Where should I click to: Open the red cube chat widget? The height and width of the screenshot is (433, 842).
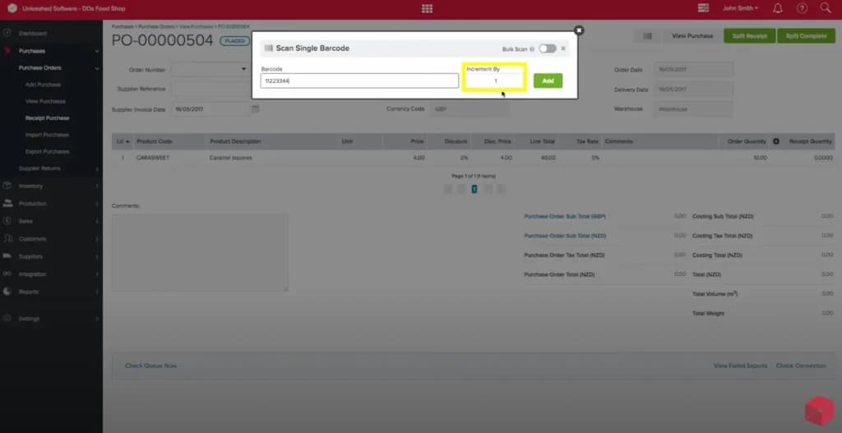[x=819, y=411]
